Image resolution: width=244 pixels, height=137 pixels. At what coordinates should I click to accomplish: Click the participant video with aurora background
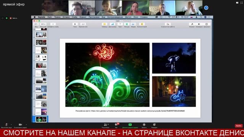point(135,8)
